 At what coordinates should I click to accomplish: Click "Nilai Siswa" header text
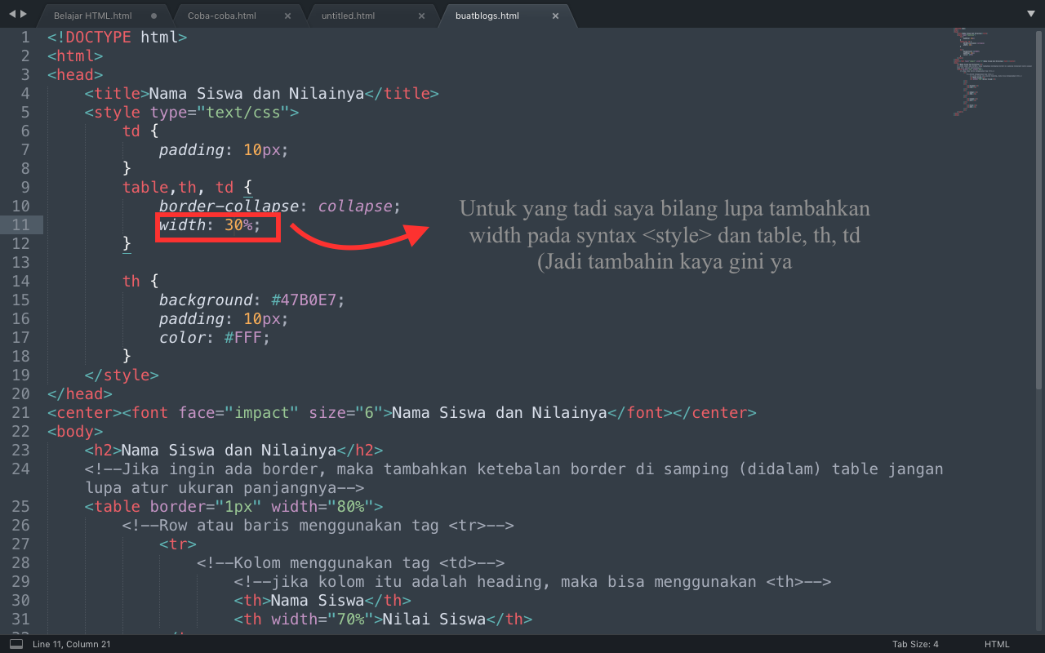coord(435,619)
